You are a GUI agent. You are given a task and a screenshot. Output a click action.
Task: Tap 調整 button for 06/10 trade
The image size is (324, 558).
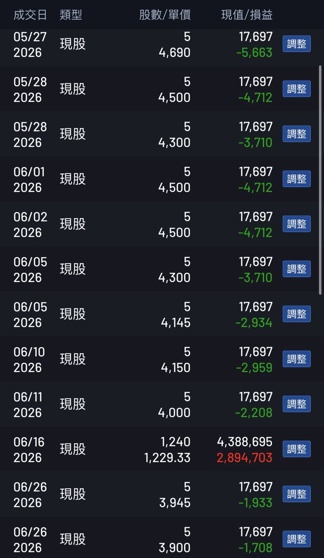pos(297,359)
